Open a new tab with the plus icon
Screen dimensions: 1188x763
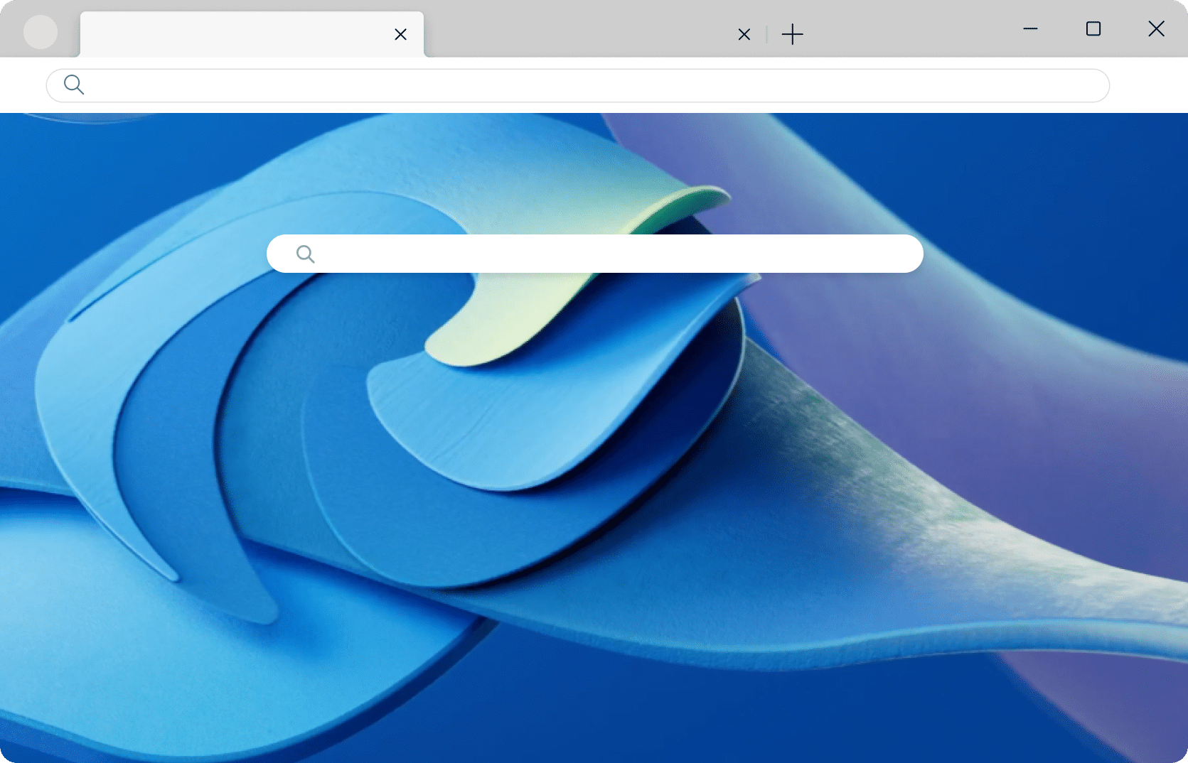point(793,34)
